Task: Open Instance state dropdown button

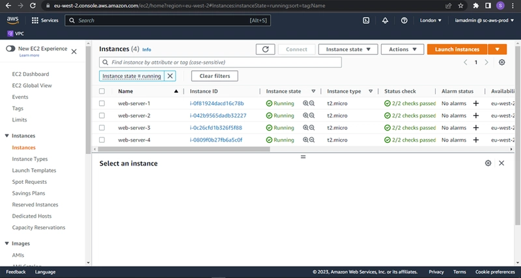Action: 348,49
